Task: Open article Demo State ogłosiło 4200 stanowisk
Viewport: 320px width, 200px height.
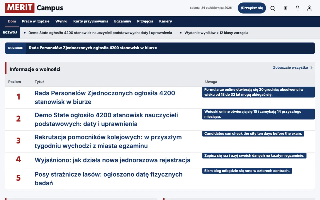Action: tap(106, 119)
